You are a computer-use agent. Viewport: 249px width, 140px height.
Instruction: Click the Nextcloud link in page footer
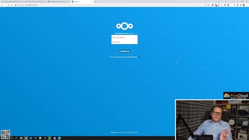pyautogui.click(x=114, y=132)
